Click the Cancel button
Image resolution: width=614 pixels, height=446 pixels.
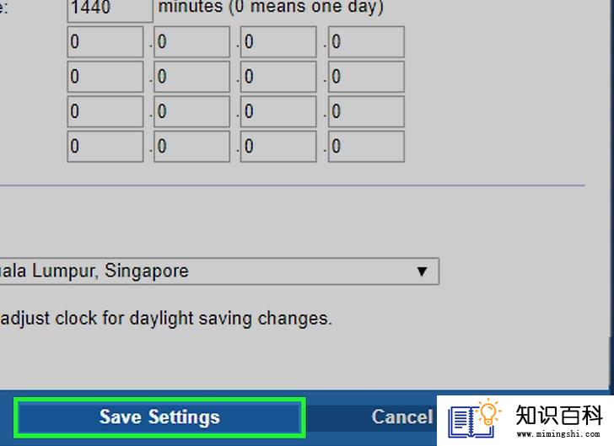(x=402, y=417)
